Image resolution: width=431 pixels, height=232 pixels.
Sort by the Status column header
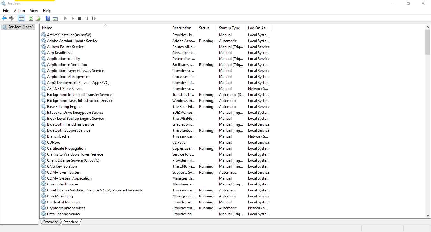coord(207,28)
